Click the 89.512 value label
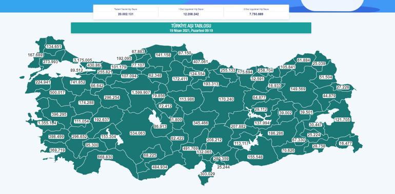395x194 pixels. [76, 71]
